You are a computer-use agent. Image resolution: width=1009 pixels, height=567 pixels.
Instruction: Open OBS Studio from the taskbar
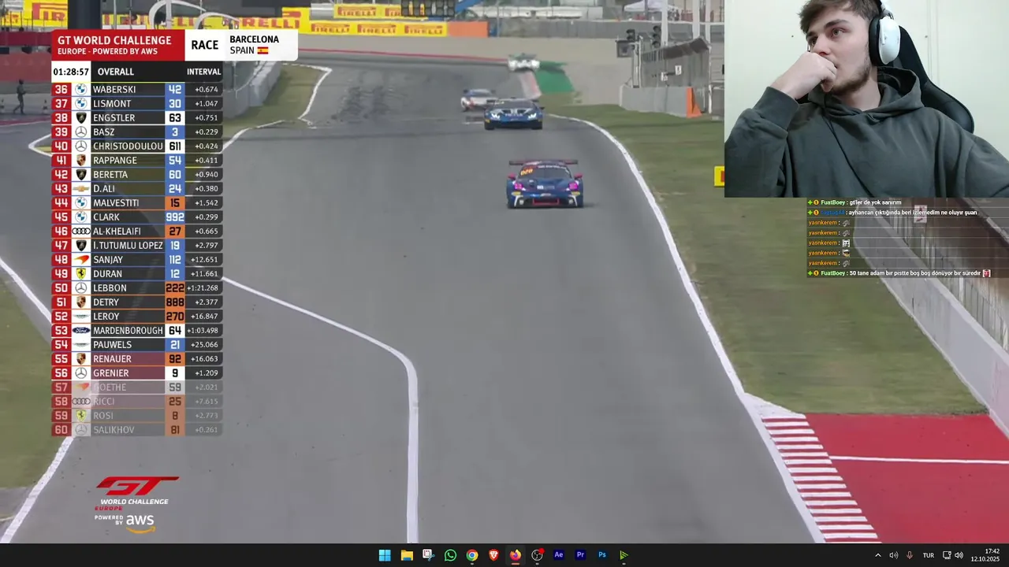click(x=537, y=555)
